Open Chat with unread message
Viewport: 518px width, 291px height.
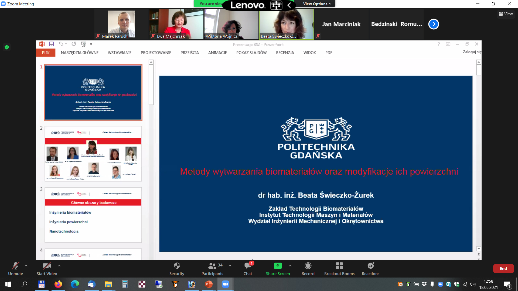(248, 269)
